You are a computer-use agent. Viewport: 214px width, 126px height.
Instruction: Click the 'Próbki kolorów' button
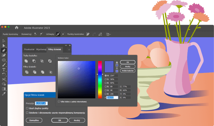(x=128, y=70)
